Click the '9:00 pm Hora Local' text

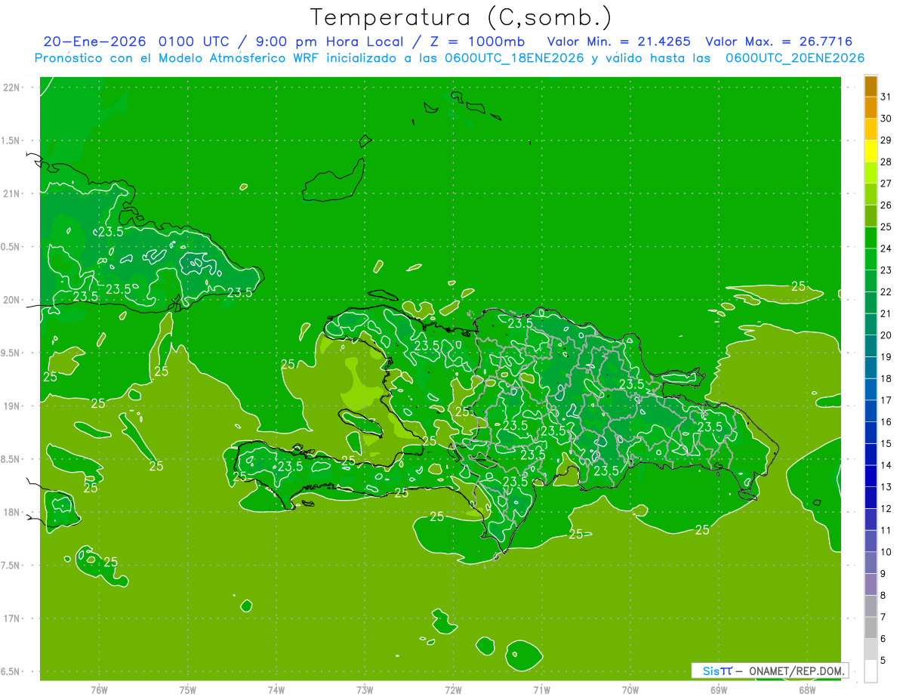coord(328,42)
